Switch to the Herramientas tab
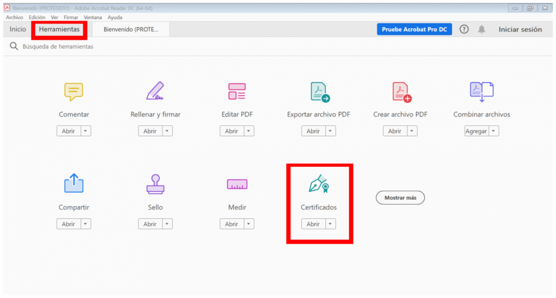This screenshot has height=298, width=556. [x=59, y=29]
